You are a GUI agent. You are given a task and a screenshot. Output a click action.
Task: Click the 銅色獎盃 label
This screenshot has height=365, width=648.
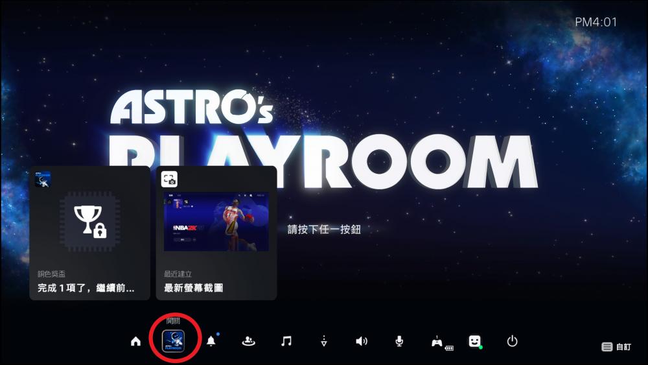51,274
